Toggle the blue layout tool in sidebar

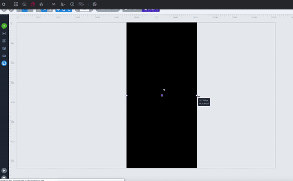pos(4,63)
